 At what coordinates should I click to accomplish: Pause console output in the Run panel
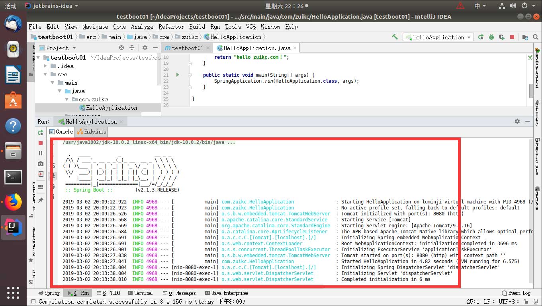click(40, 153)
